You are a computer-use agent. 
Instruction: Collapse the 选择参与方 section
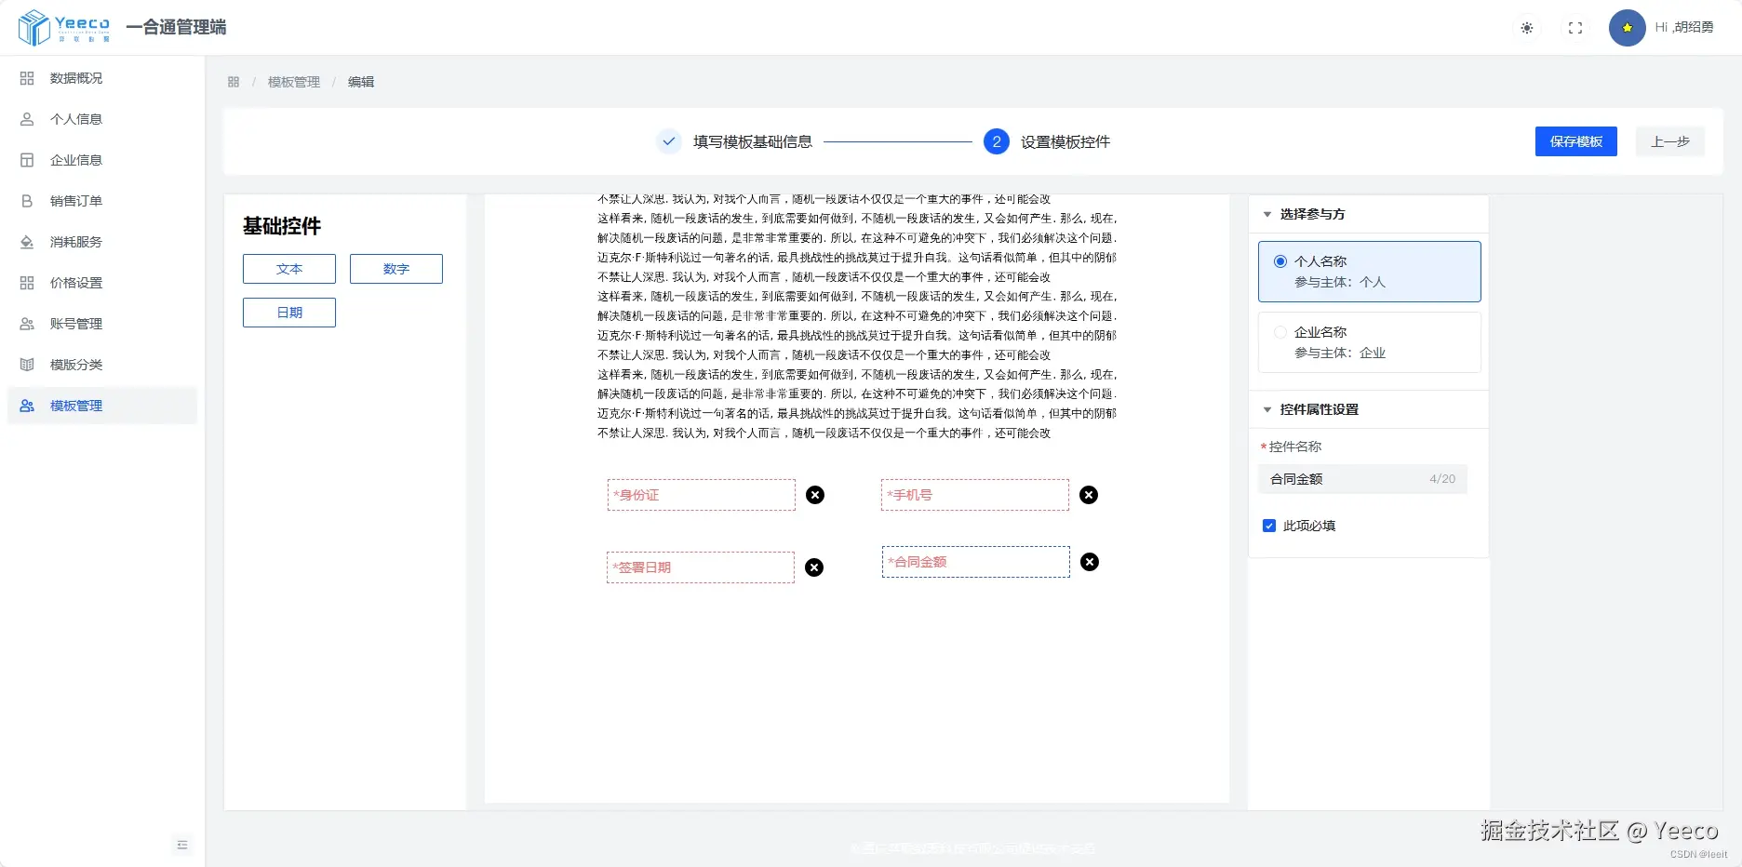1267,214
